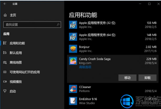Screen dimensions: 161x109
Task: Select 应用和功能 in the sidebar
Action: tap(17, 43)
